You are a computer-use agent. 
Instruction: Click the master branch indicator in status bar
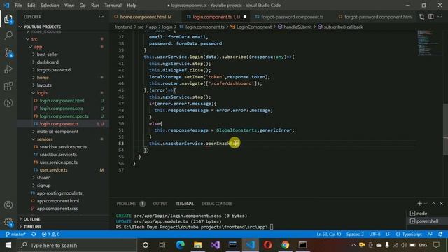15,234
